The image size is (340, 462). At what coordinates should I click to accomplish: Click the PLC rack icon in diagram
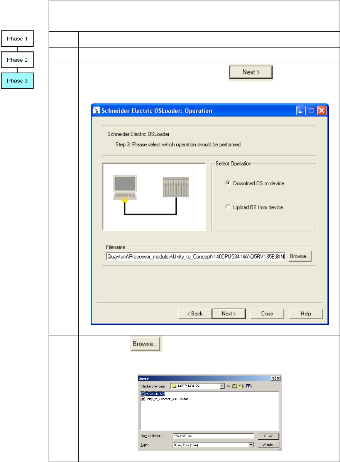tap(176, 187)
